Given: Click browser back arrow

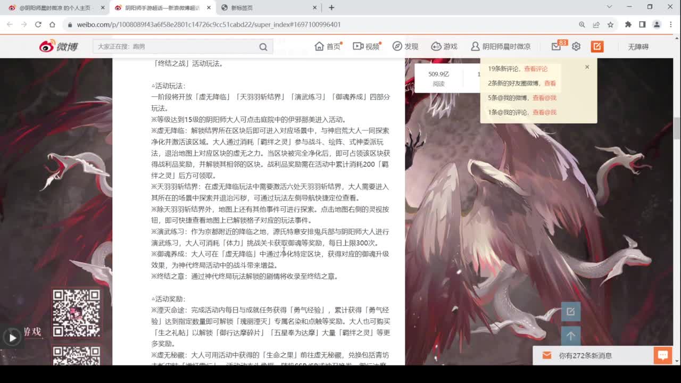Looking at the screenshot, I should [x=10, y=24].
